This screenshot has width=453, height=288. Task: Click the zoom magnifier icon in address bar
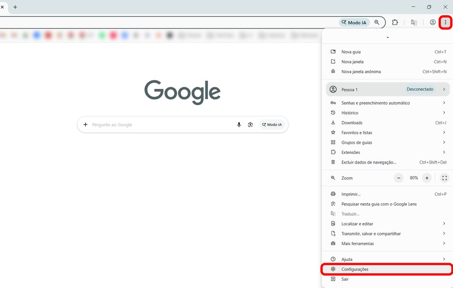click(x=377, y=22)
